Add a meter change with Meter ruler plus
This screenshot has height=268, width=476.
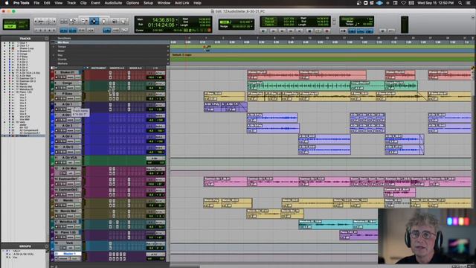tap(168, 51)
